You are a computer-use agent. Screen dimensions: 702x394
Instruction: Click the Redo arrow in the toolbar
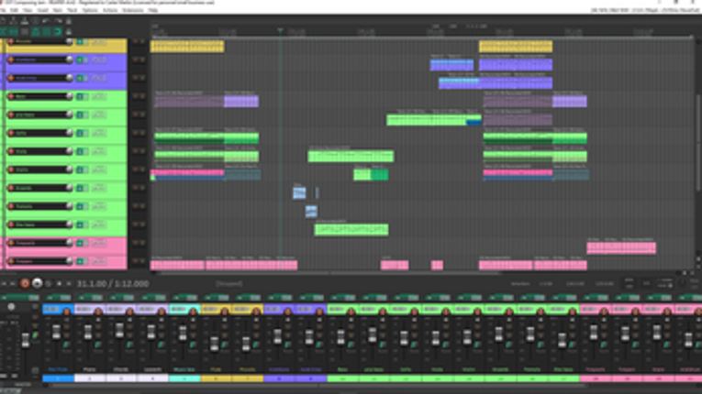click(x=57, y=20)
